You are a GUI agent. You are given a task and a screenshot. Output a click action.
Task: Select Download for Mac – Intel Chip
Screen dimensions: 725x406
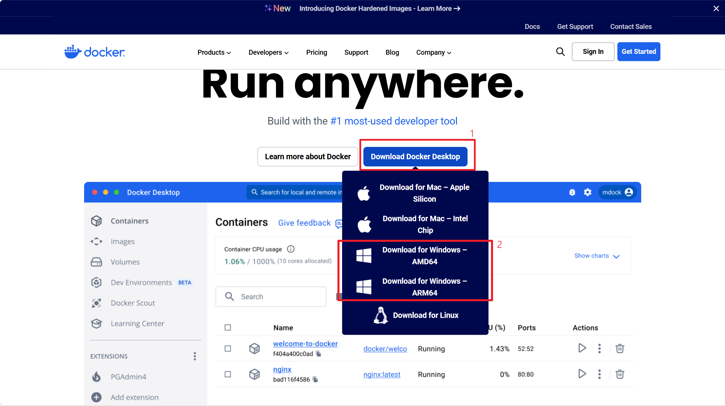click(415, 224)
